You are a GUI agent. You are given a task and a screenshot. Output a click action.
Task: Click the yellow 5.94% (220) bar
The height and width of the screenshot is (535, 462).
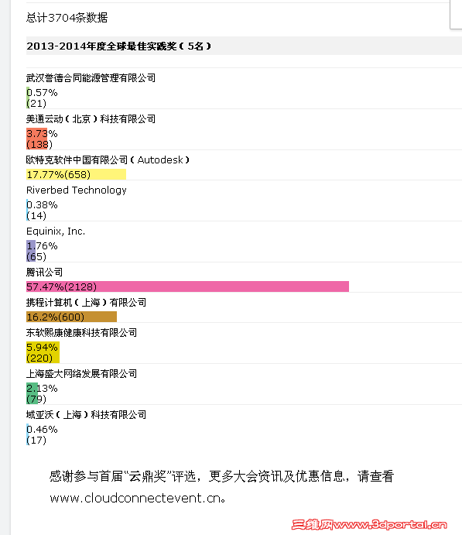coord(43,352)
